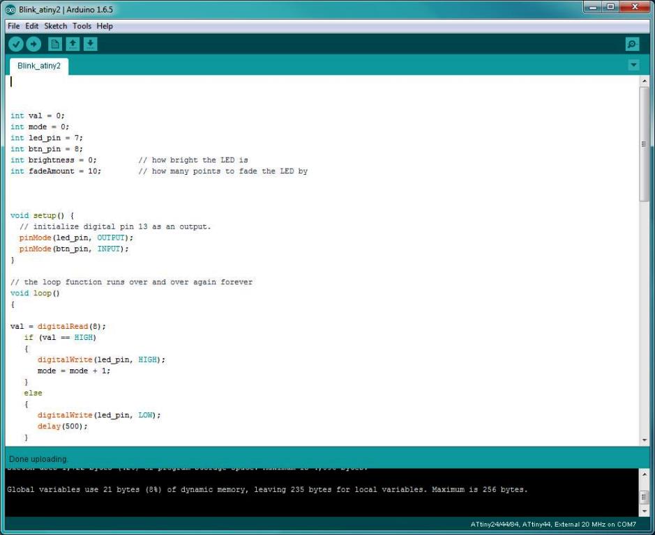Select the Blink_atiny2 tab

(39, 66)
